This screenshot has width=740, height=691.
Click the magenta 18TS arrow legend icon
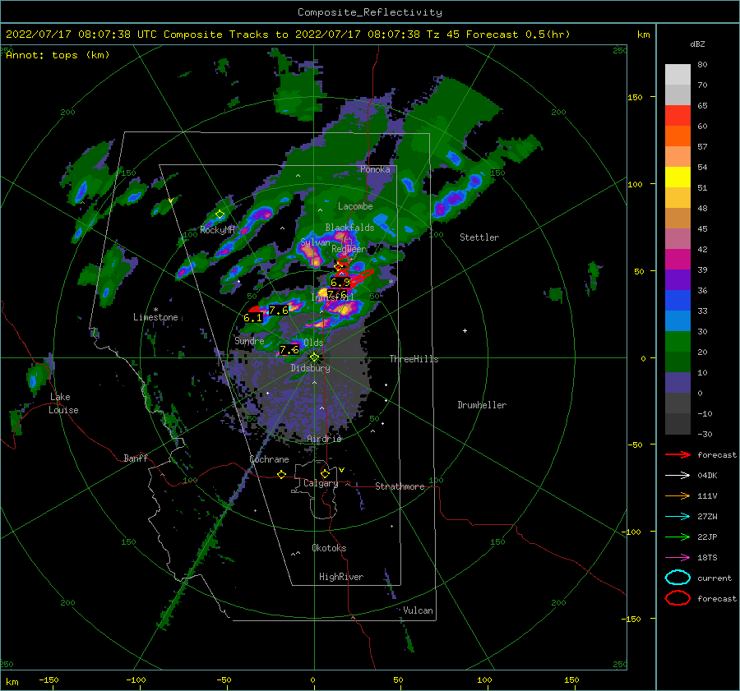click(678, 558)
